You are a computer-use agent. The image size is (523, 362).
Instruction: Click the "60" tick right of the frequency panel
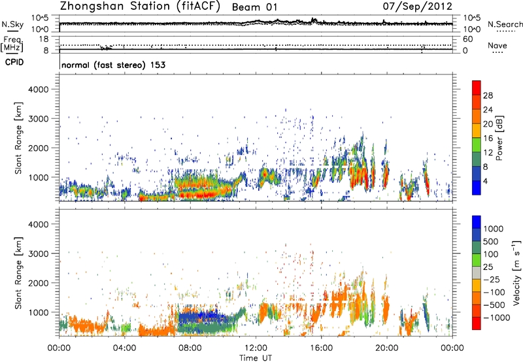pyautogui.click(x=467, y=39)
